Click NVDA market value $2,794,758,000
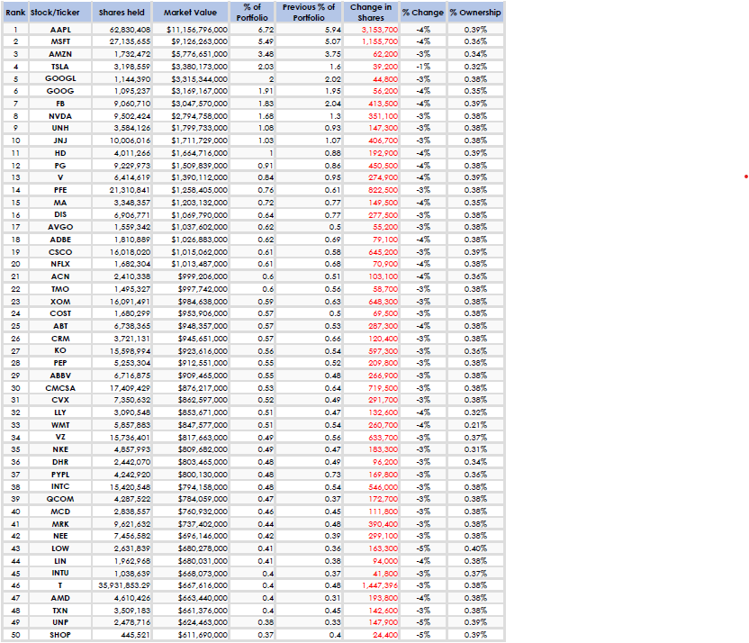 tap(190, 115)
